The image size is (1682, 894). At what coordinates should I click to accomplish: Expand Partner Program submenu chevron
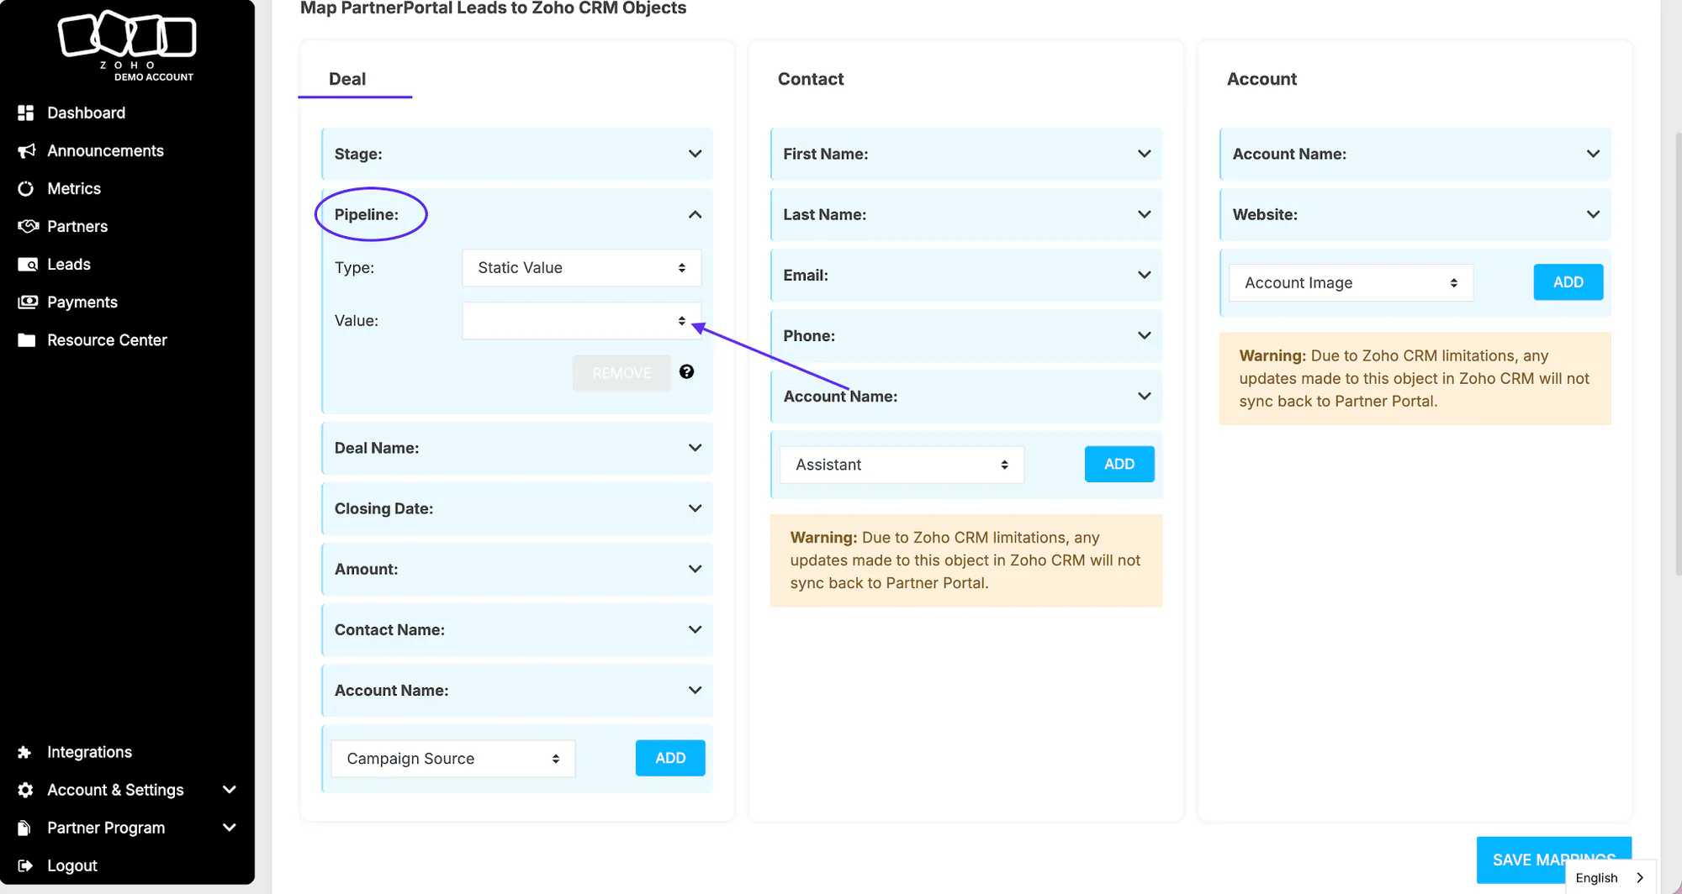coord(229,828)
